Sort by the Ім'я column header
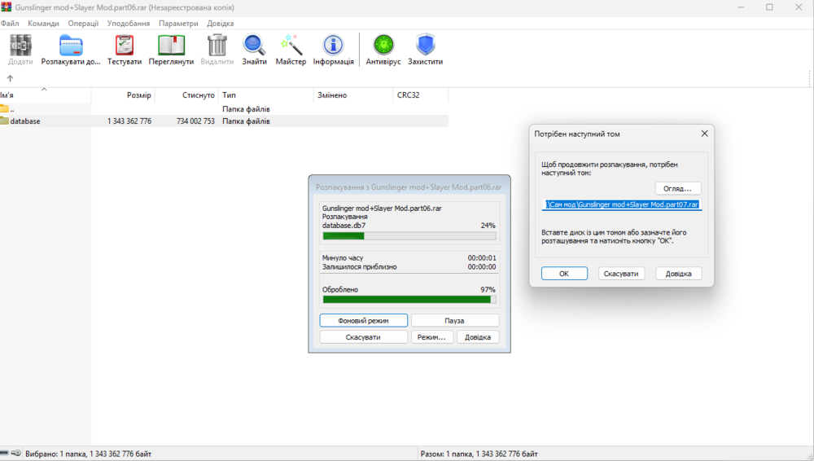 (45, 95)
